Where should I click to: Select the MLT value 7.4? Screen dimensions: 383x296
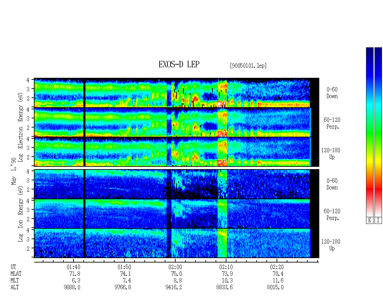pyautogui.click(x=127, y=281)
